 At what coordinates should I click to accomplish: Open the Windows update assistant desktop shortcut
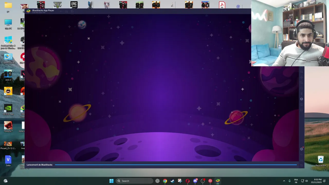[x=8, y=43]
